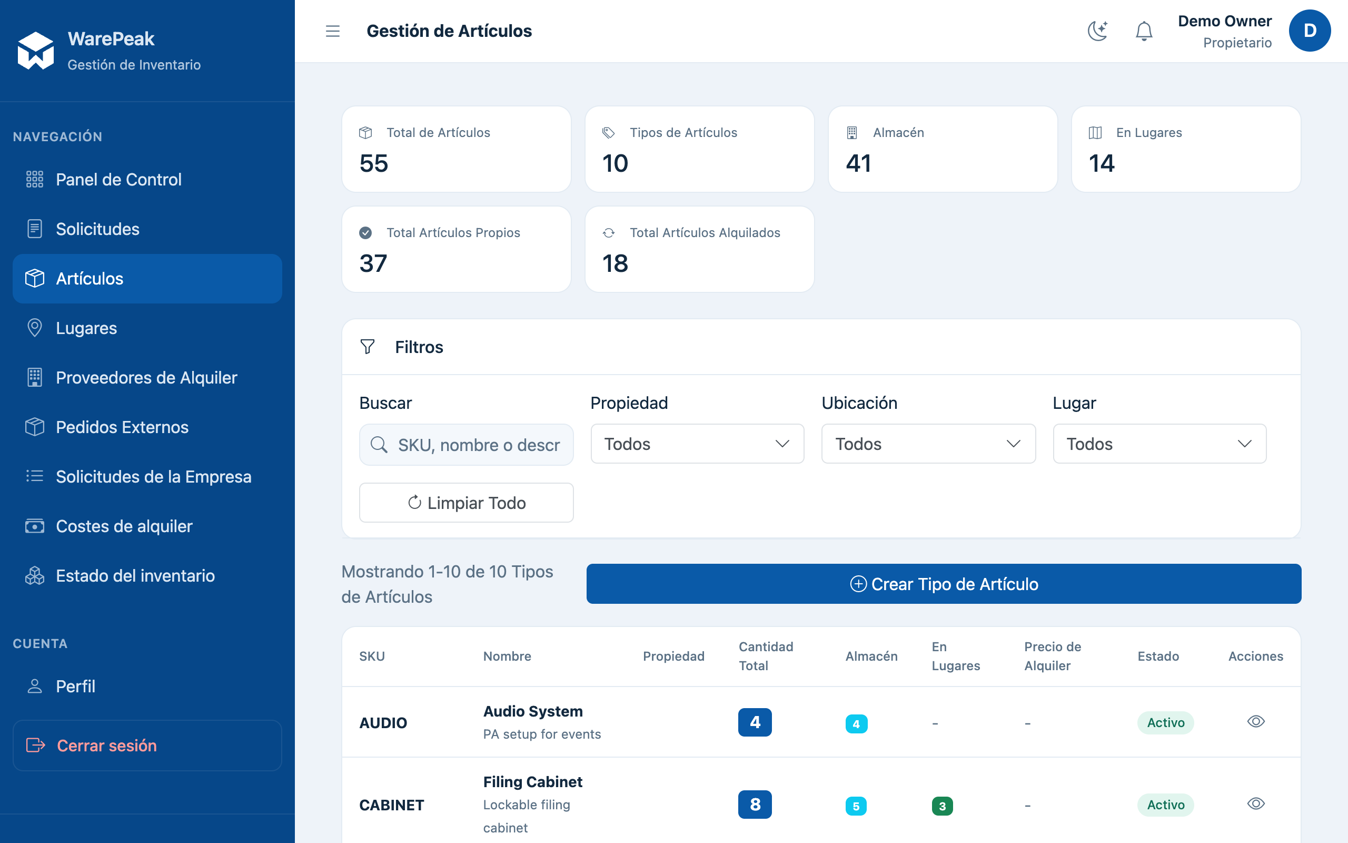Viewport: 1348px width, 843px height.
Task: Click the Costes de alquiler money icon
Action: point(35,526)
